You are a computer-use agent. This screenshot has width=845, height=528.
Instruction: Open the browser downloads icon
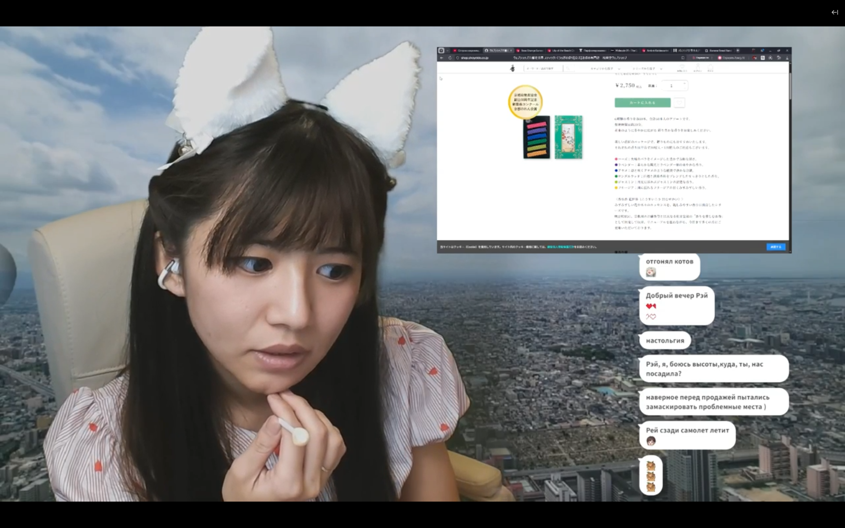pos(787,58)
